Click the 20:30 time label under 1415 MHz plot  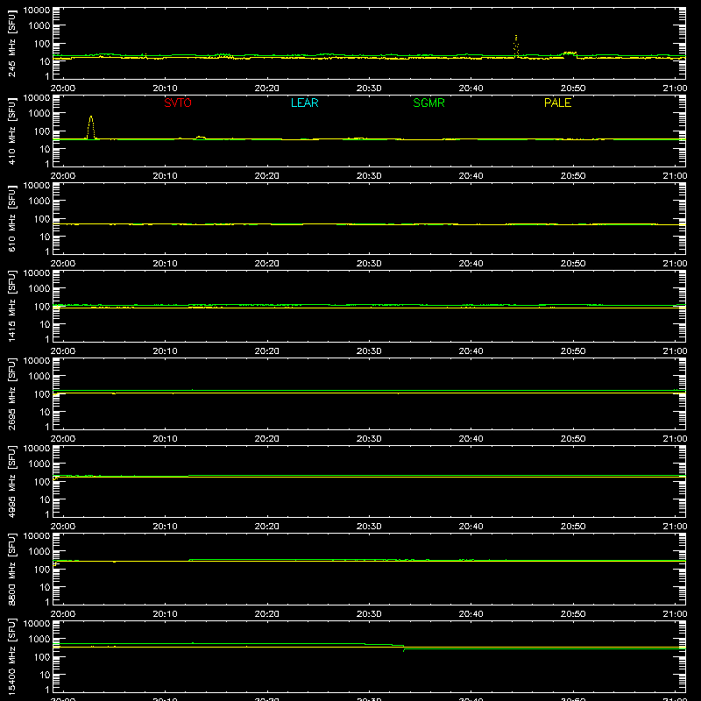(x=369, y=351)
